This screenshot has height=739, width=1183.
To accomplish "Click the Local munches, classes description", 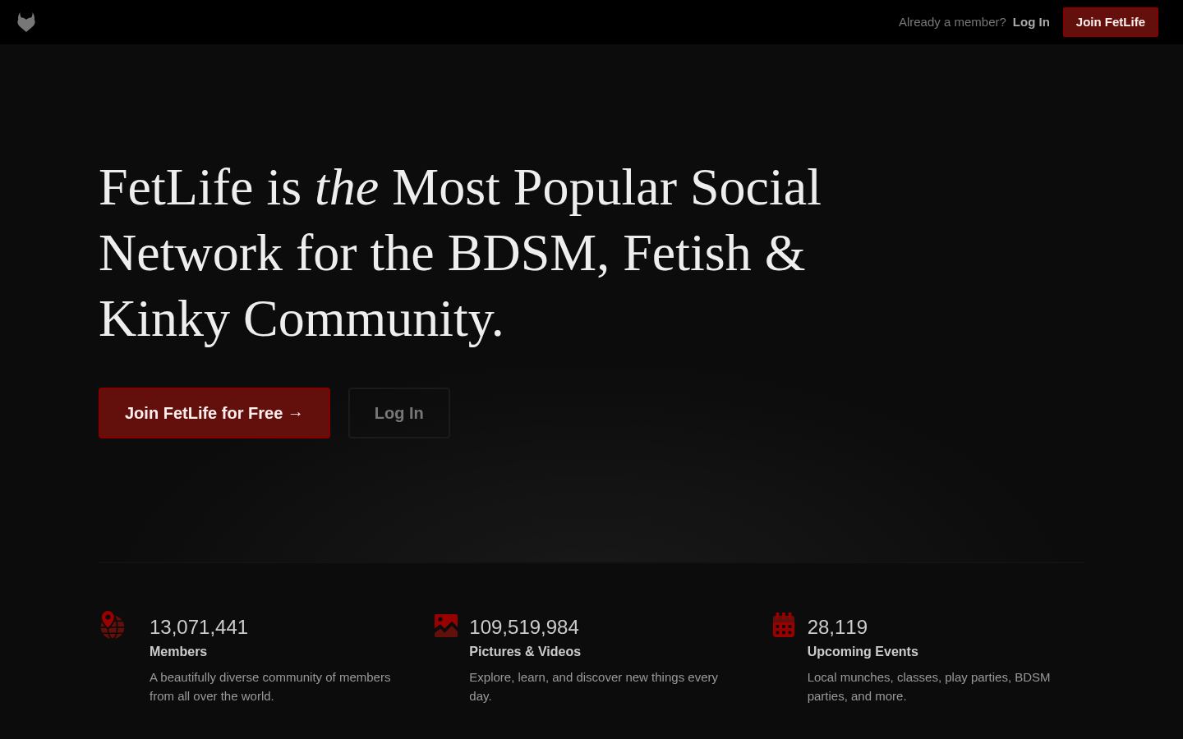I will (x=928, y=686).
